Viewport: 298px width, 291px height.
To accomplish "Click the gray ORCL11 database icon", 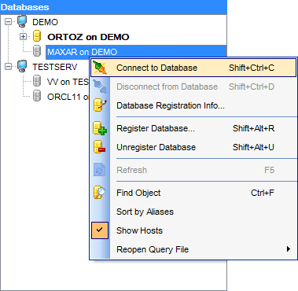I will coord(37,96).
